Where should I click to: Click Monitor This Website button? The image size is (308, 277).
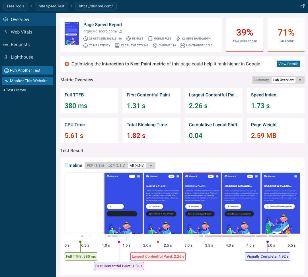(28, 81)
